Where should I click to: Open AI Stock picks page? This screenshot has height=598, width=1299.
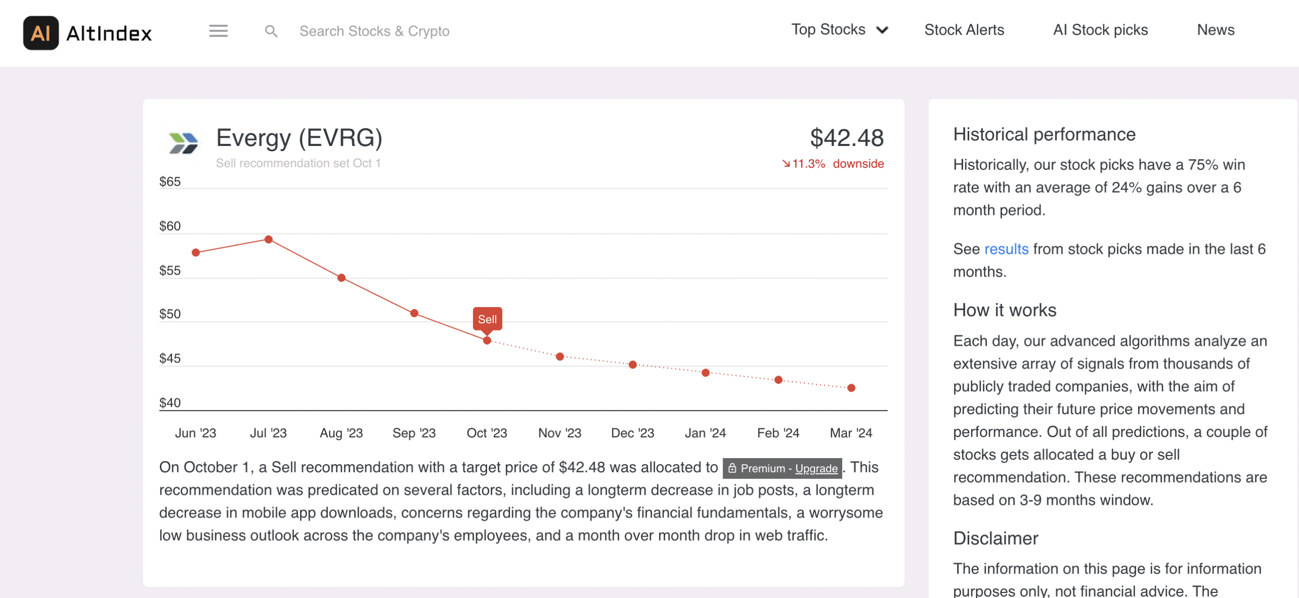click(x=1100, y=30)
